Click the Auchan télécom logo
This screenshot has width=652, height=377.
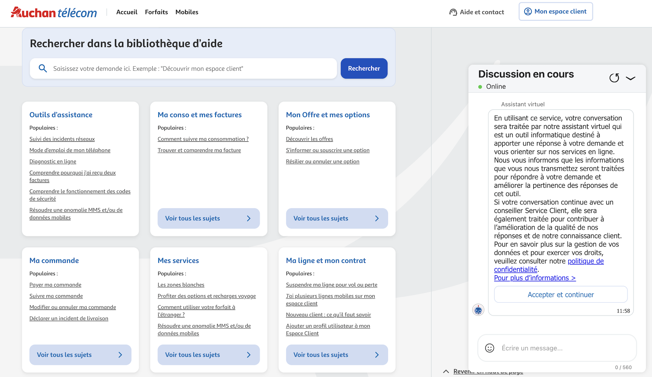pos(54,12)
